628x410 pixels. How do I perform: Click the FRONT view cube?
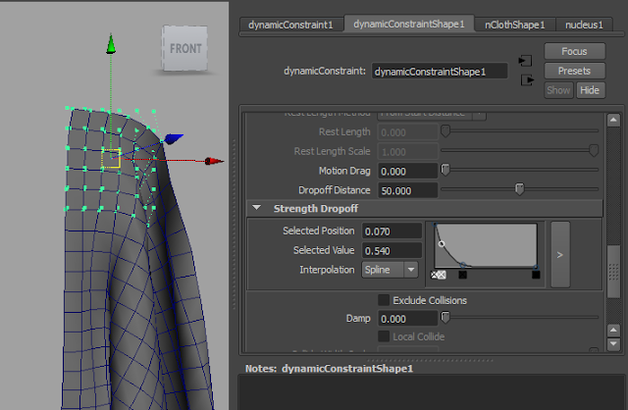(x=185, y=48)
